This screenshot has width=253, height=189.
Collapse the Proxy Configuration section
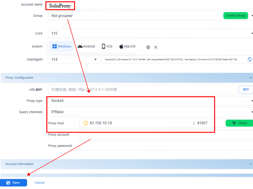coord(127,78)
